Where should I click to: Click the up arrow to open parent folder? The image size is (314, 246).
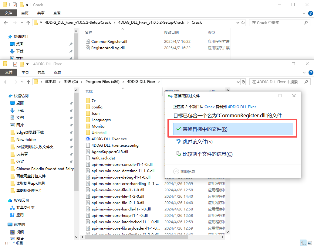click(x=28, y=82)
